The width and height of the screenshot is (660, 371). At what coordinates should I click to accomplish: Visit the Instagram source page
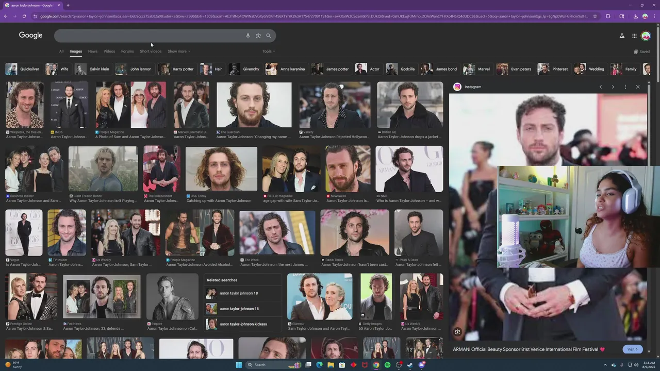coord(633,349)
